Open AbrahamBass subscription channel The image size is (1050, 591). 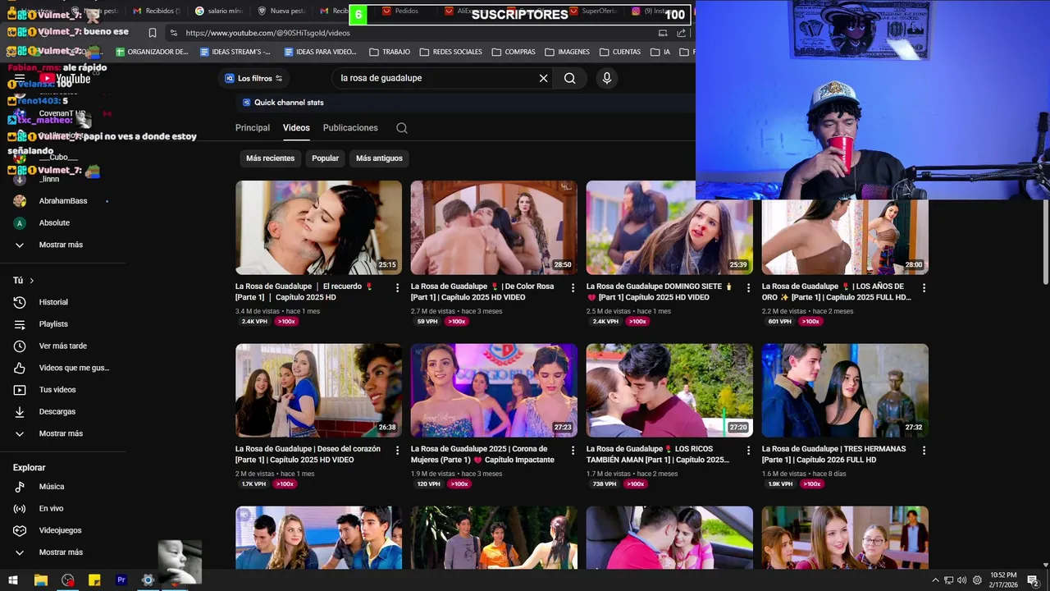tap(62, 201)
